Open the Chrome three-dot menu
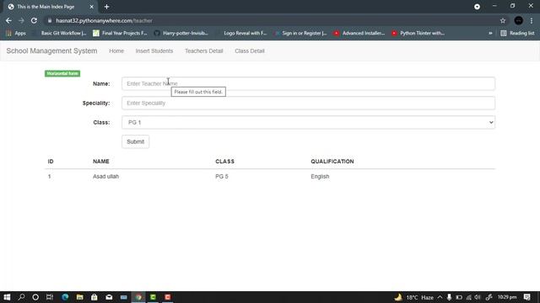 point(532,20)
